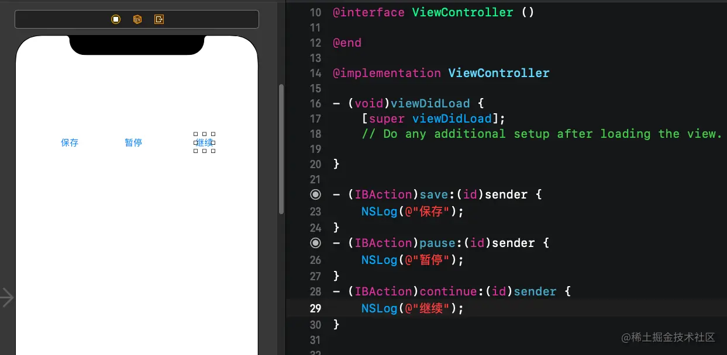727x355 pixels.
Task: Select the 保存 button on the canvas
Action: pos(70,142)
